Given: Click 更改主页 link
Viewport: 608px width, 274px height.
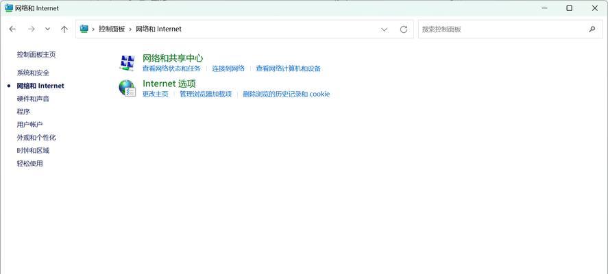Looking at the screenshot, I should 156,94.
